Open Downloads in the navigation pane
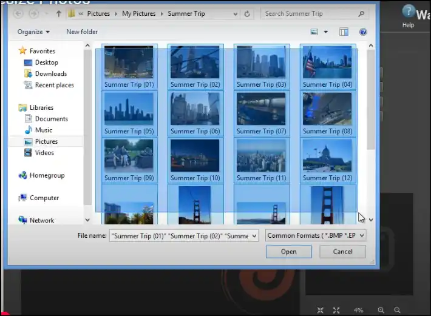This screenshot has width=431, height=316. point(46,73)
